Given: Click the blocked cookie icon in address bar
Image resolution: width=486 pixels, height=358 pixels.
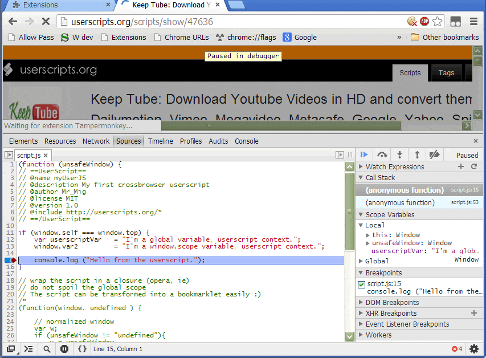Looking at the screenshot, I should coord(412,22).
